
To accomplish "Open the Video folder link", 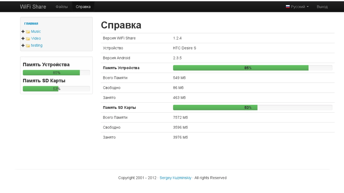I will tap(36, 39).
